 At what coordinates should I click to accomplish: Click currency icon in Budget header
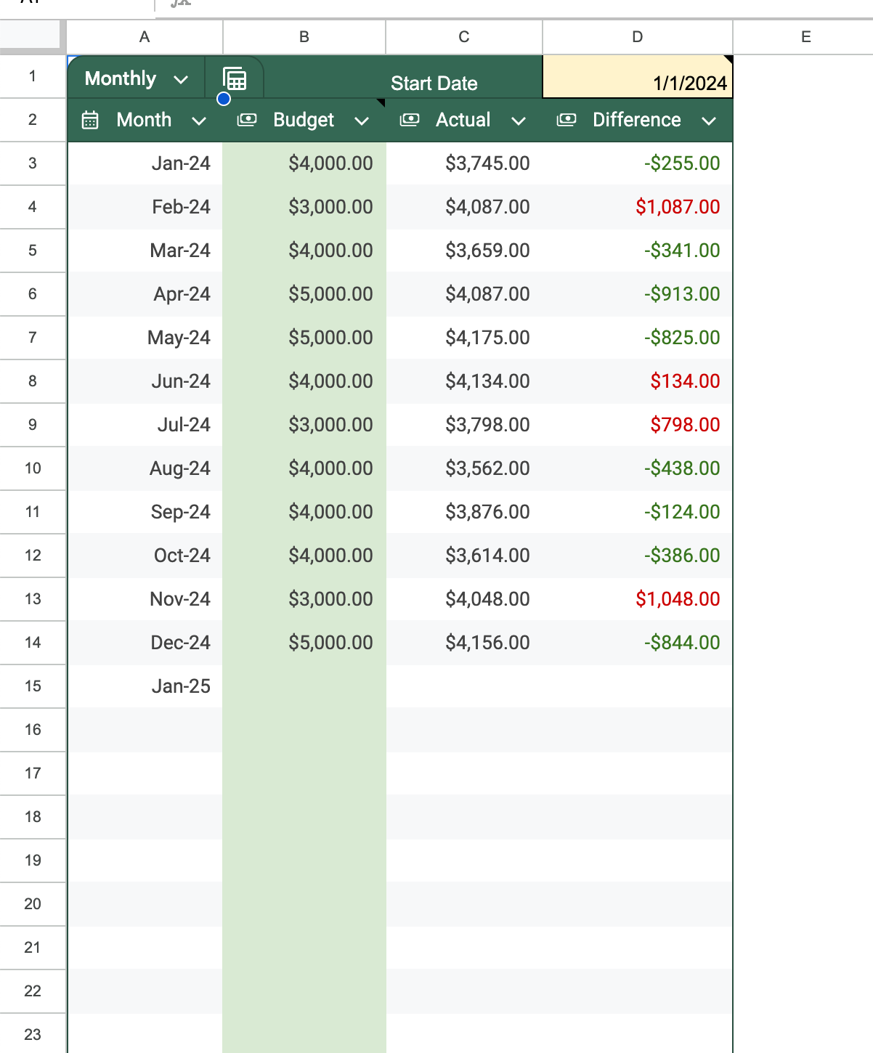point(247,120)
